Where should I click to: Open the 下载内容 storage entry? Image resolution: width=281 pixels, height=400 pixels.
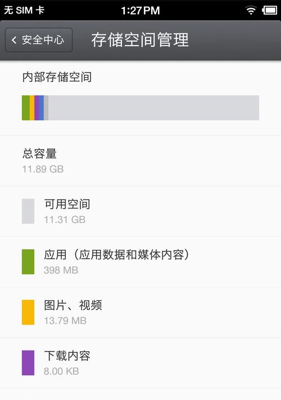[140, 363]
